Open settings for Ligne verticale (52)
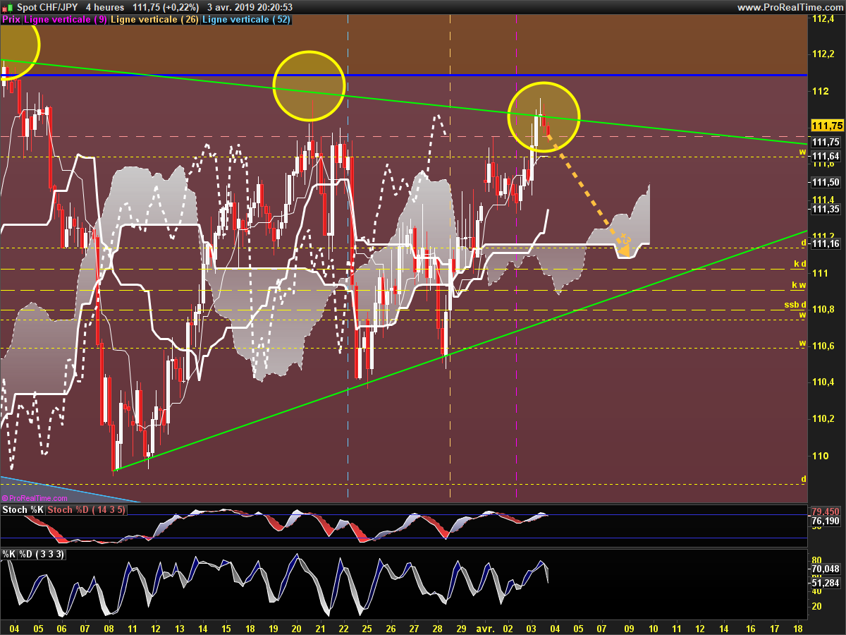Image resolution: width=846 pixels, height=635 pixels. [247, 20]
